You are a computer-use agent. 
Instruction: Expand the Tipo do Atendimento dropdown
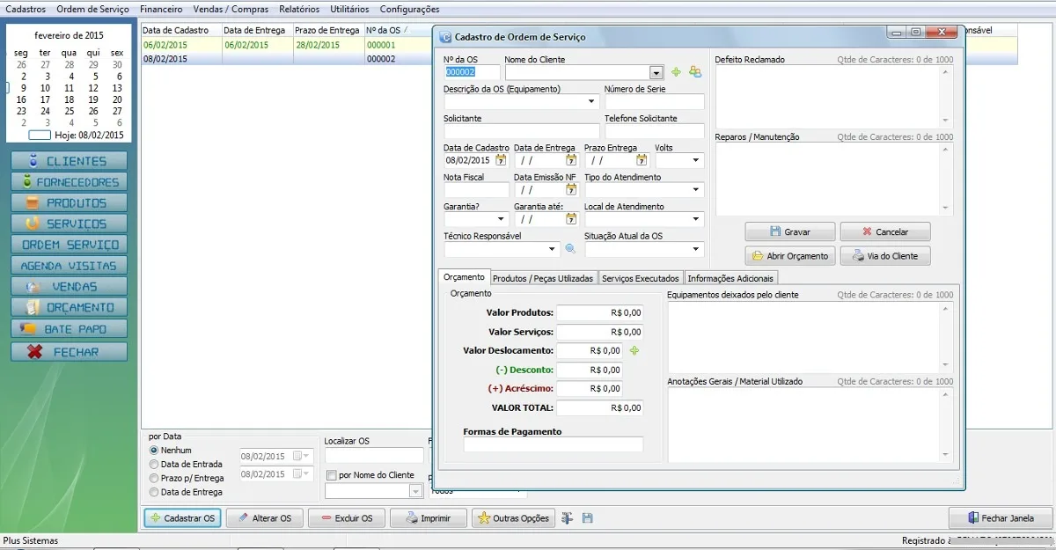pyautogui.click(x=696, y=190)
